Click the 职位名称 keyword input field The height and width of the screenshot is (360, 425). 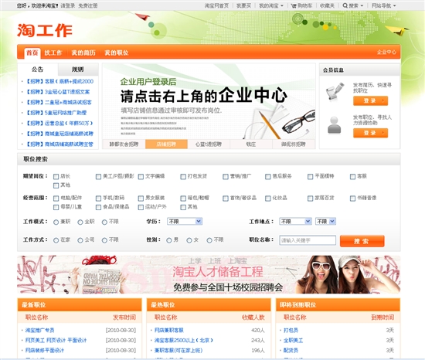click(308, 240)
